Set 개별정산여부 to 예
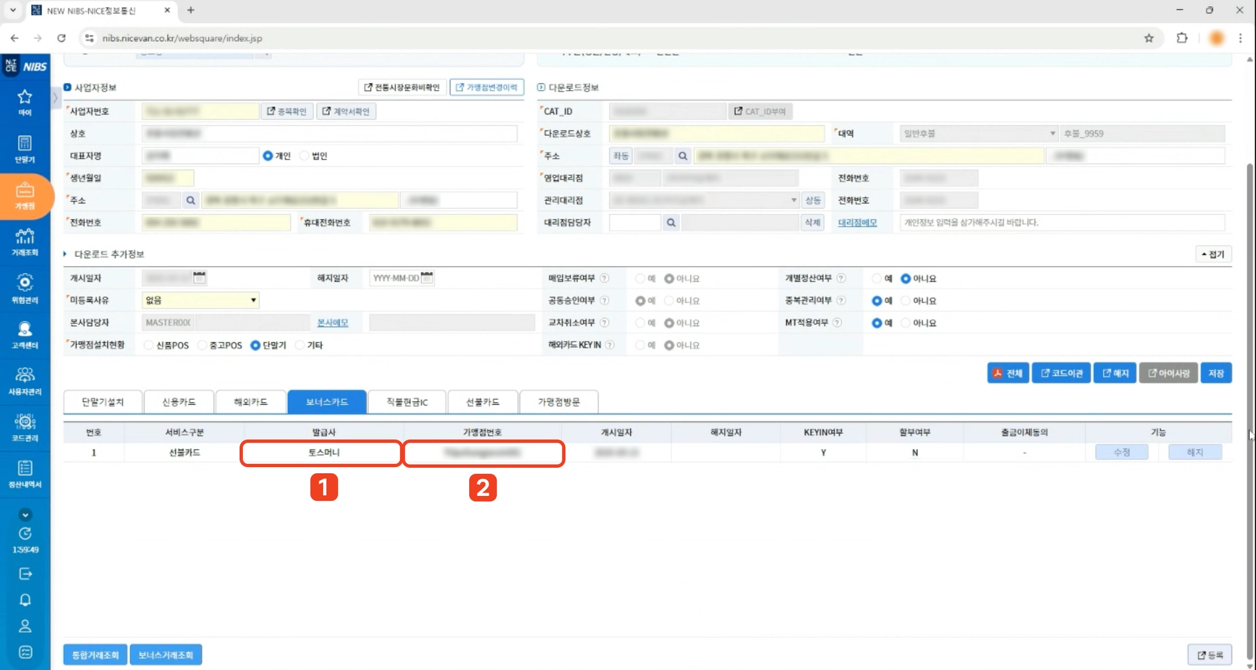 [x=876, y=278]
